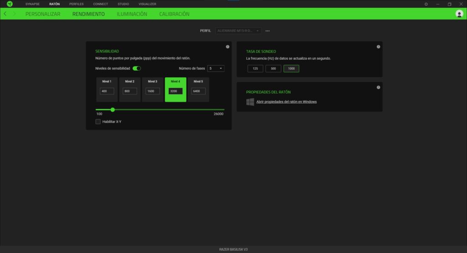Select 500 Hz polling rate
Image resolution: width=467 pixels, height=253 pixels.
click(x=273, y=68)
